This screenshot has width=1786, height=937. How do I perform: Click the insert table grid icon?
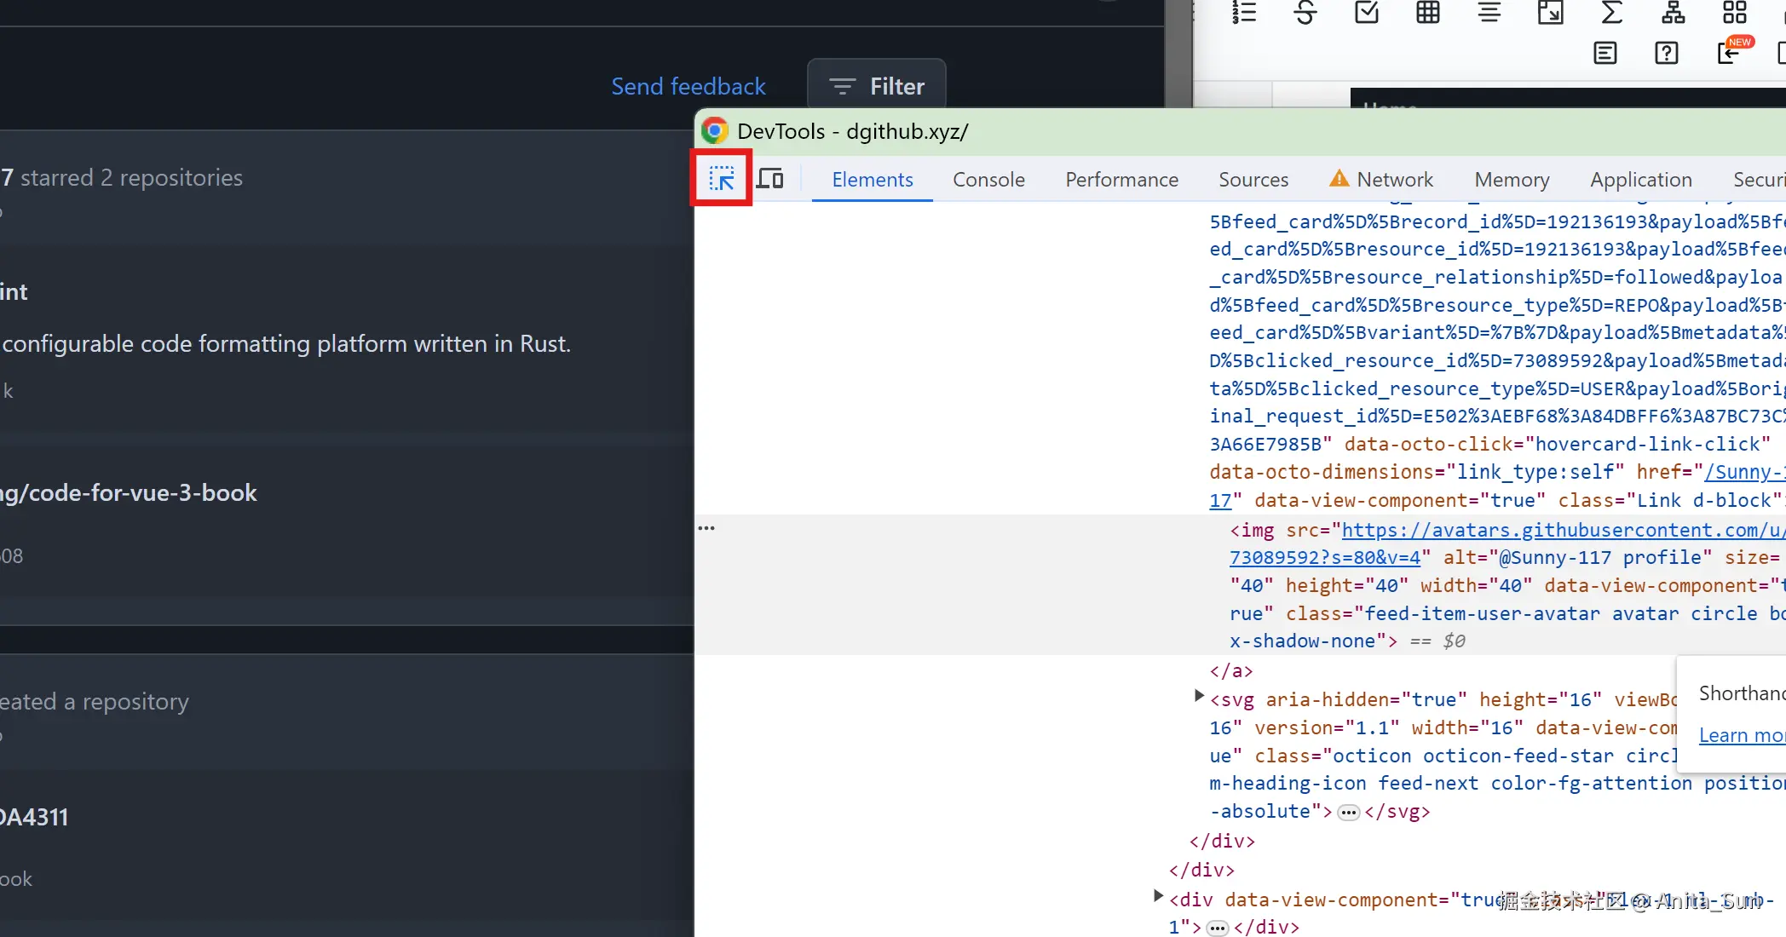[x=1428, y=13]
